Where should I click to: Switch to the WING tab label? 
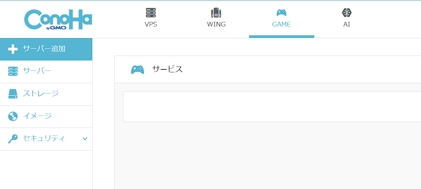point(216,24)
